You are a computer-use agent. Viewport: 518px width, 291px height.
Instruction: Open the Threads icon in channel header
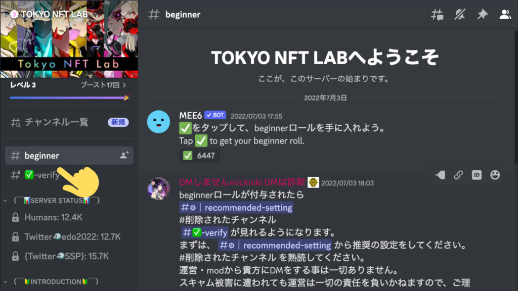pos(437,15)
